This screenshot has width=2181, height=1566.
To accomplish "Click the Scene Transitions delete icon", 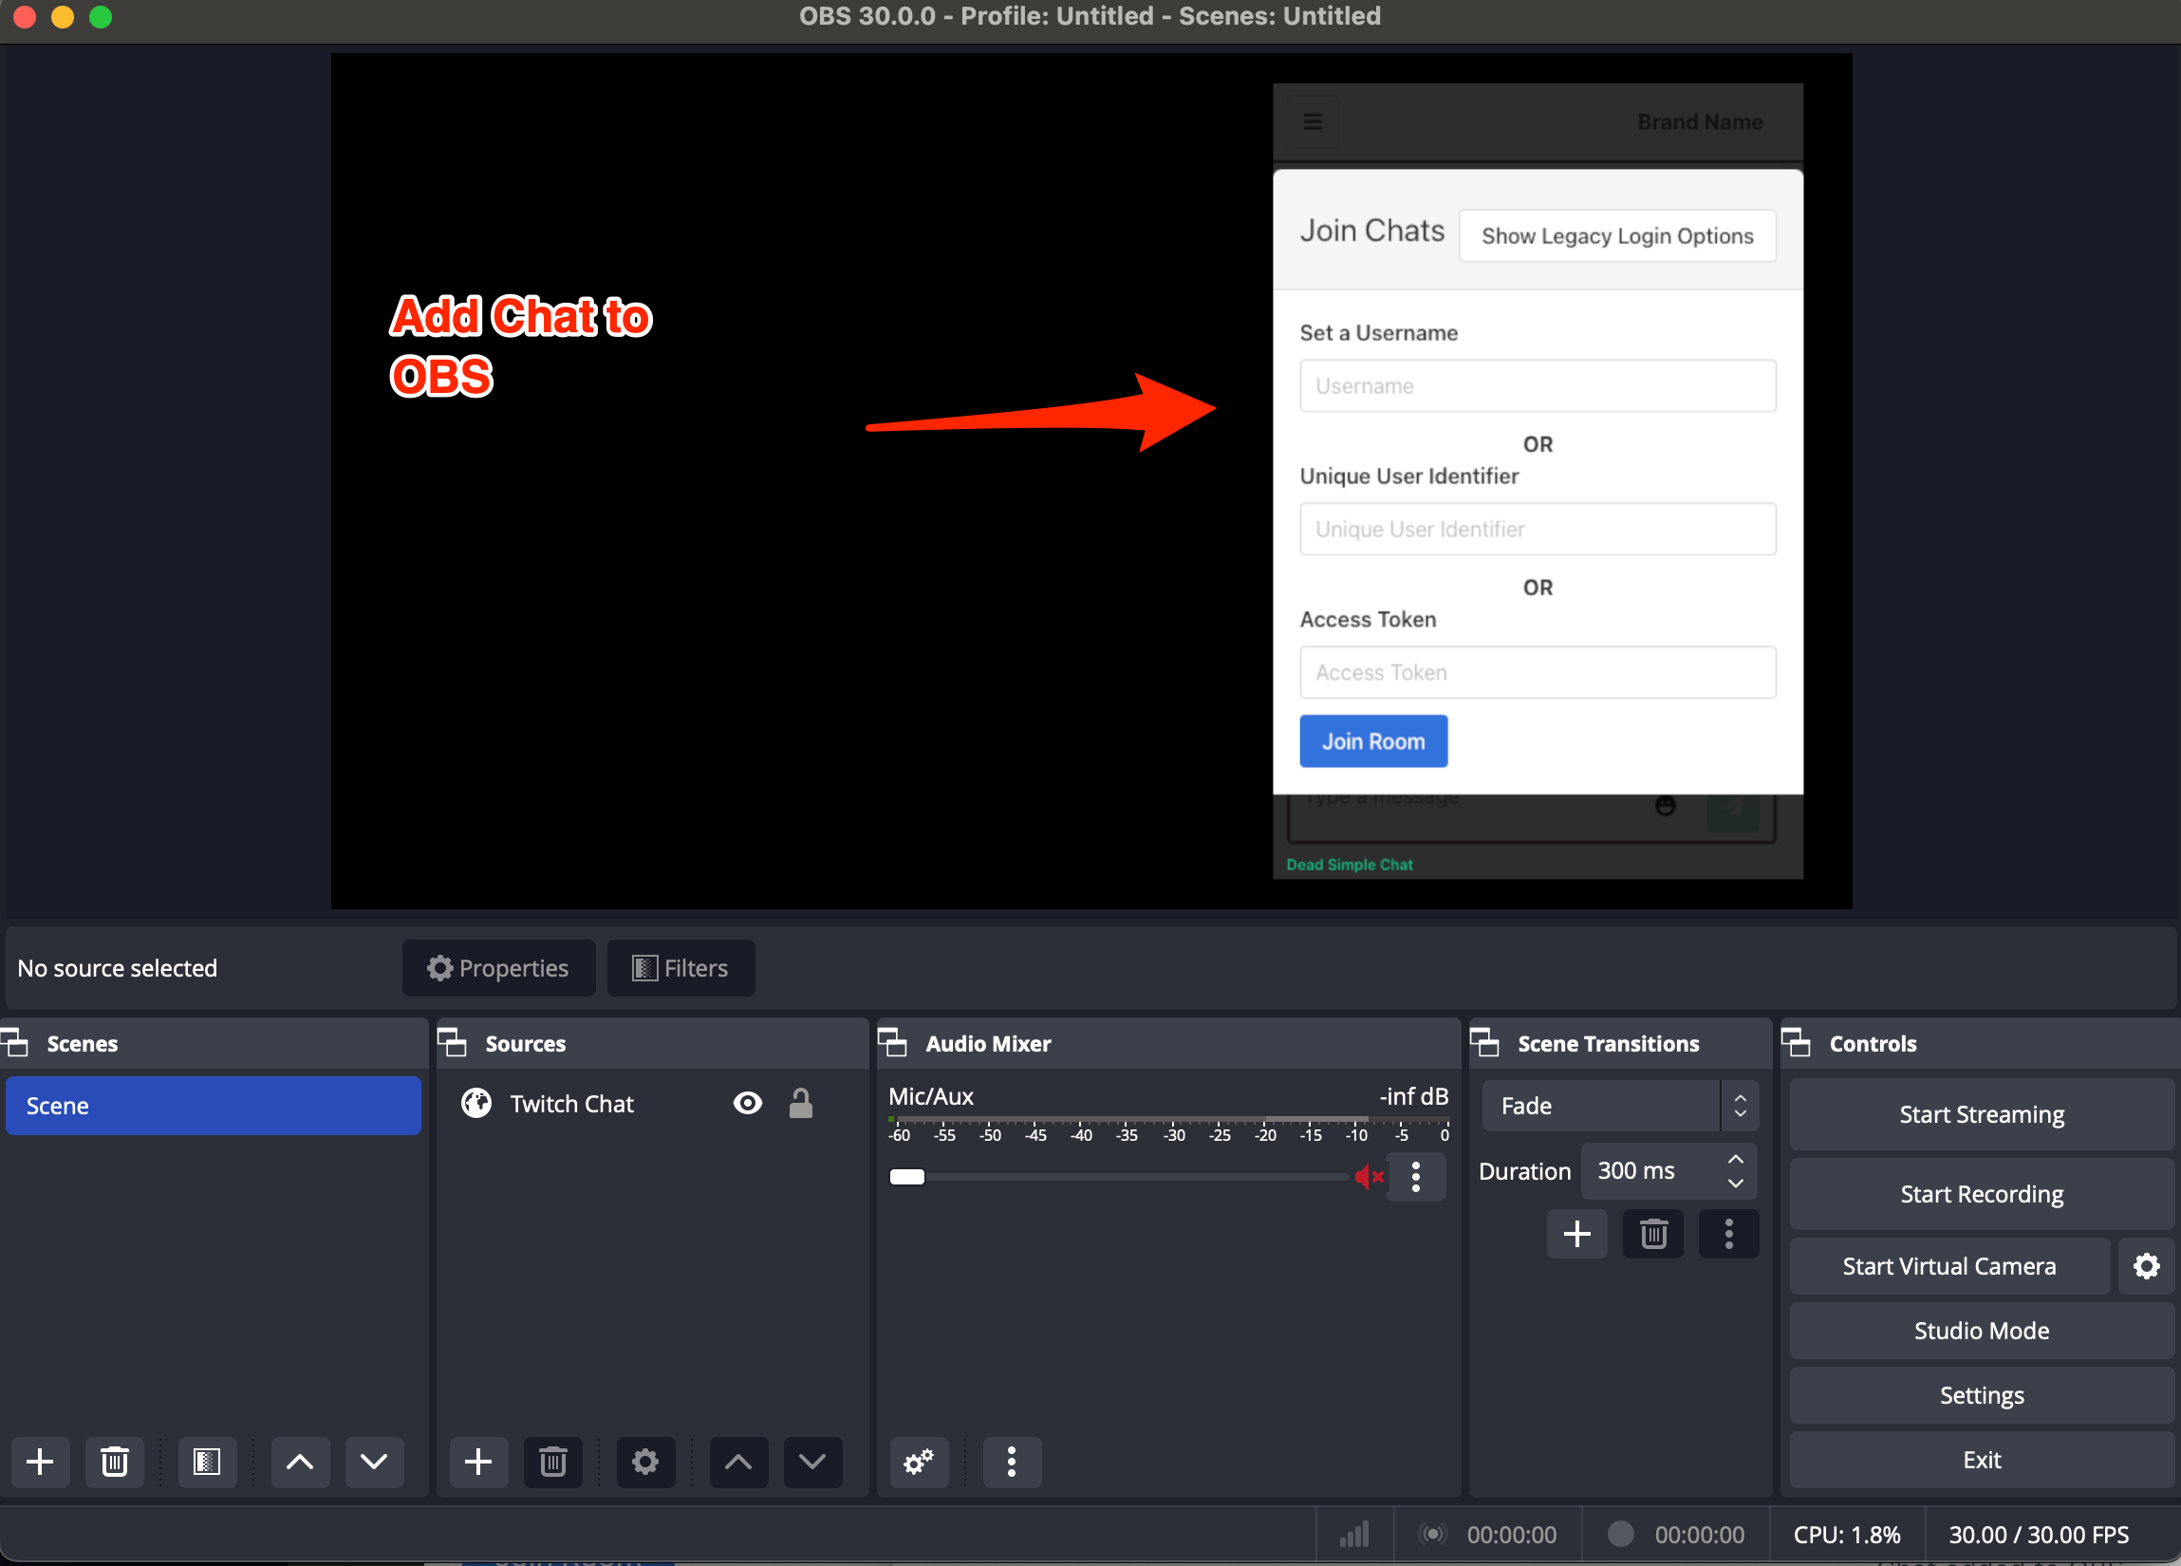I will pyautogui.click(x=1654, y=1234).
